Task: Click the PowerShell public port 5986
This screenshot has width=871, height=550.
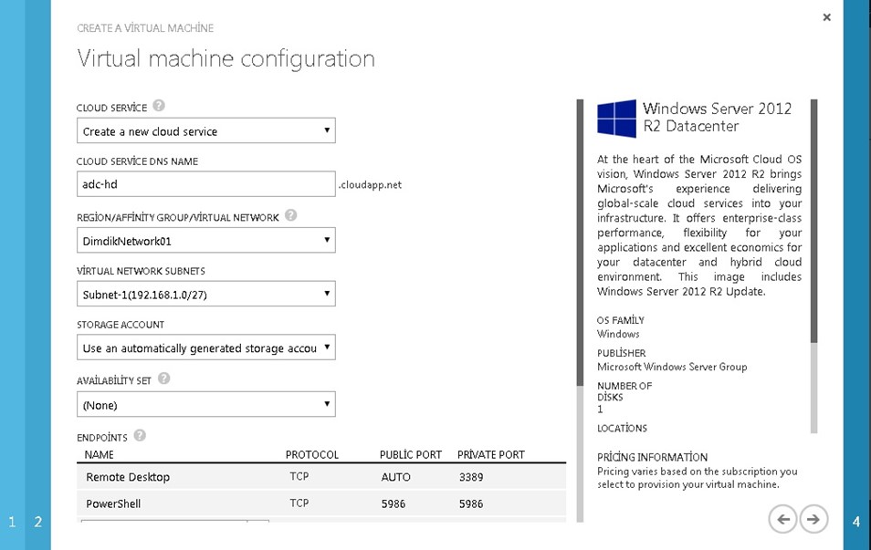Action: [394, 503]
